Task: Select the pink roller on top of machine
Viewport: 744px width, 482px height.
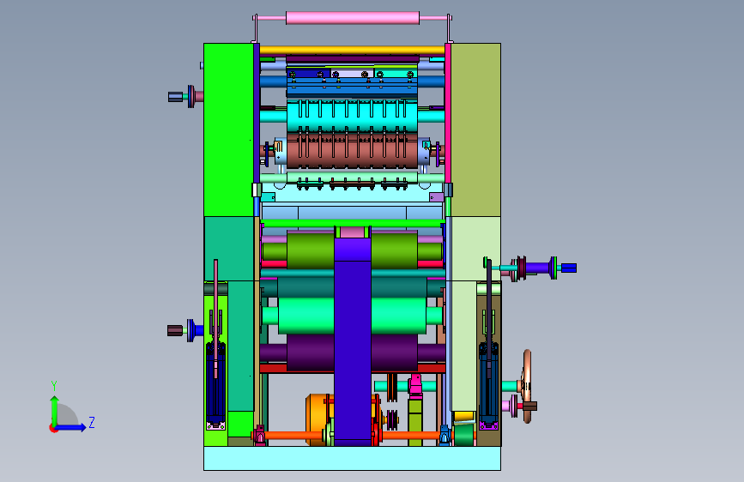Action: [x=353, y=18]
